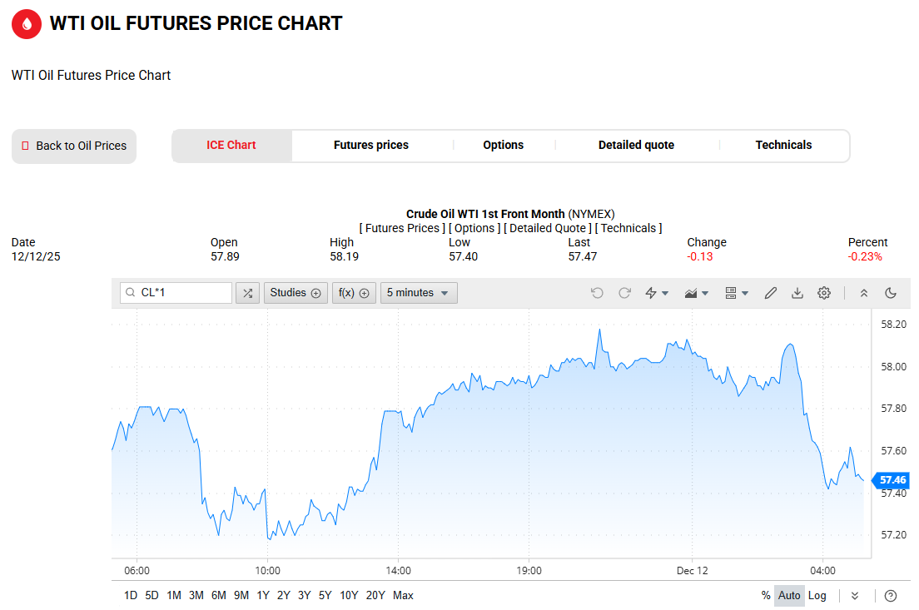Click the compare symbols shuffle icon
Image resolution: width=919 pixels, height=610 pixels.
(x=247, y=293)
